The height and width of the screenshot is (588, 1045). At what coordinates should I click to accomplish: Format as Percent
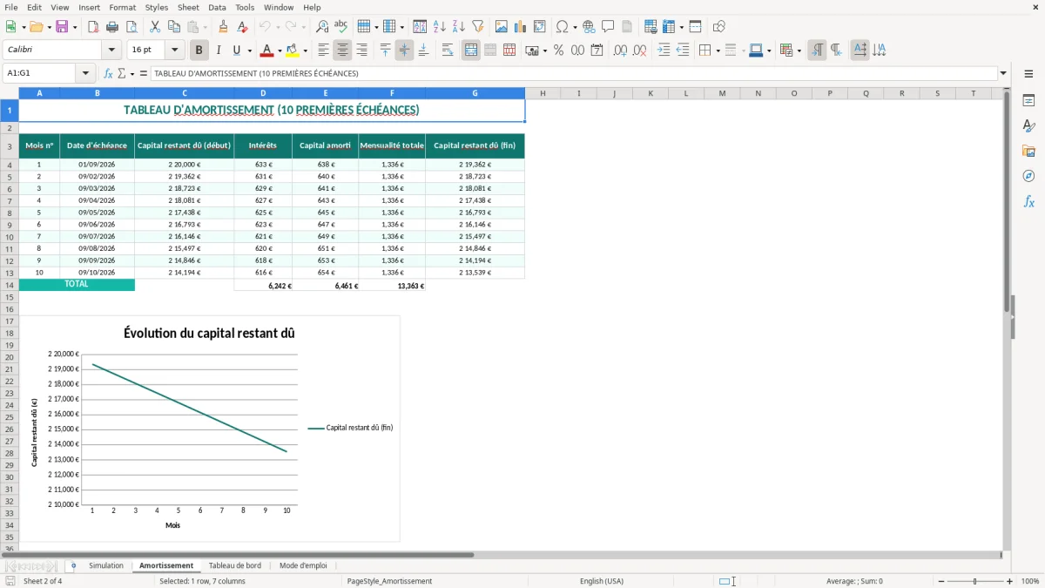click(x=559, y=51)
